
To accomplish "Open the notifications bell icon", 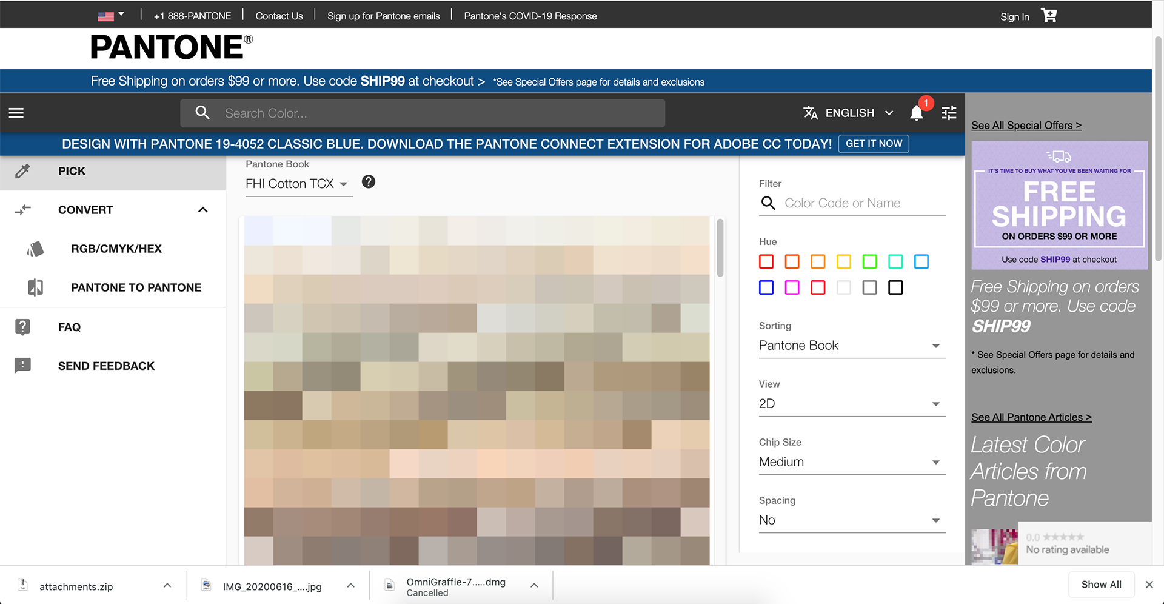I will click(917, 113).
